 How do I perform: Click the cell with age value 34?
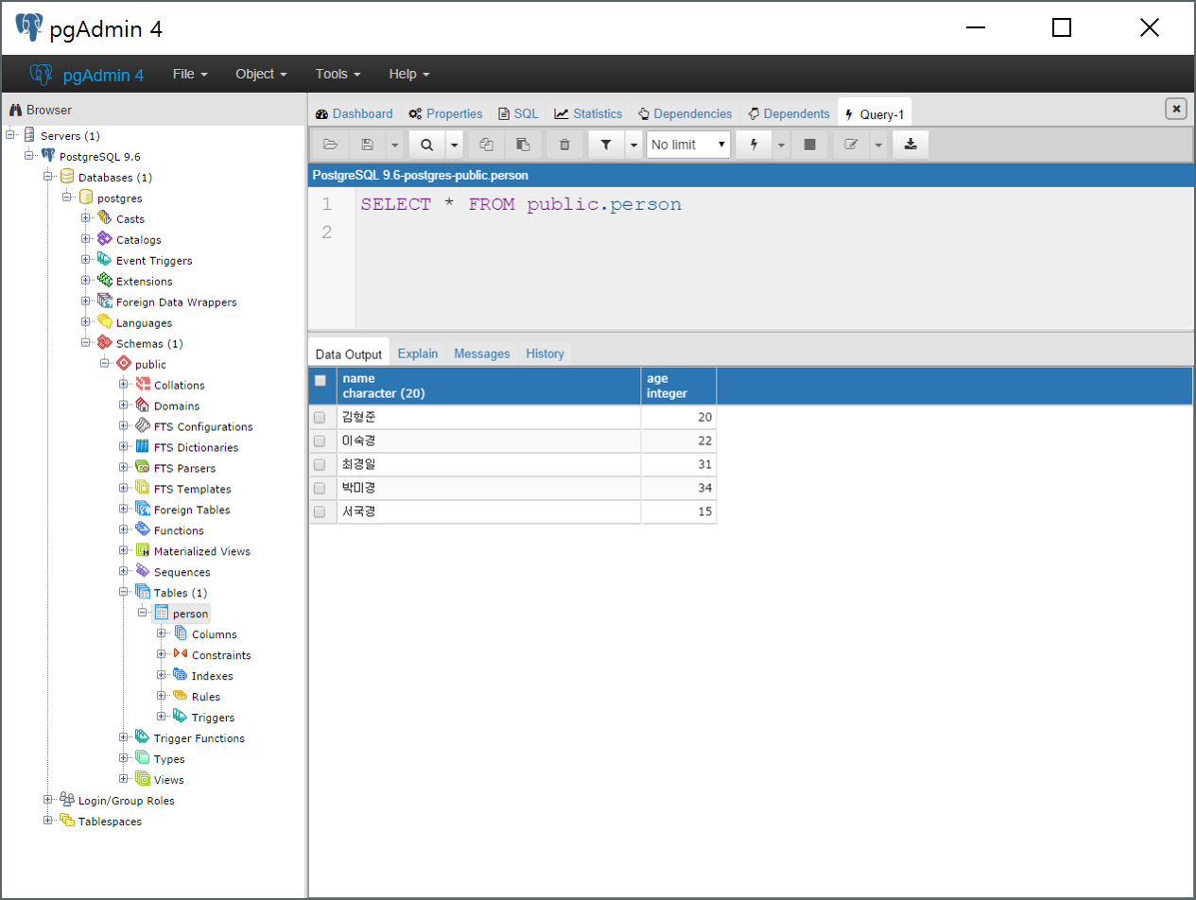(x=679, y=488)
